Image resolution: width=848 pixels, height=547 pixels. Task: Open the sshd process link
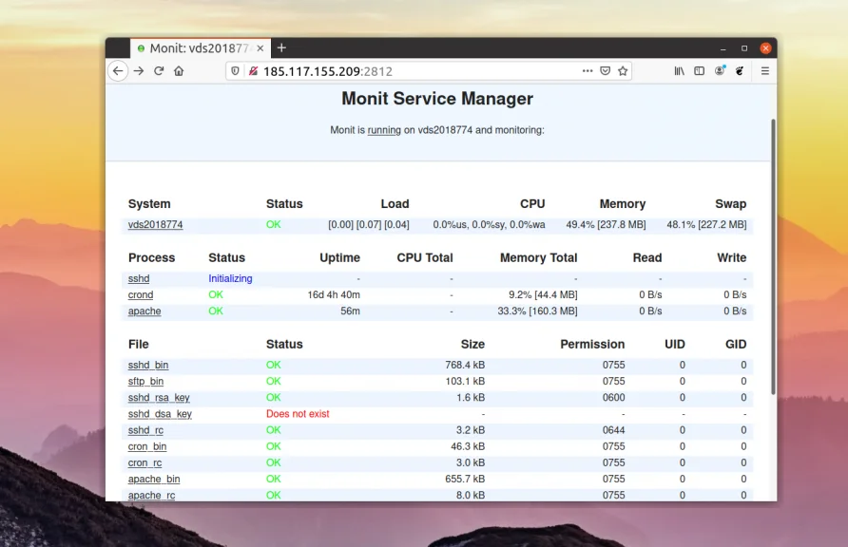139,279
